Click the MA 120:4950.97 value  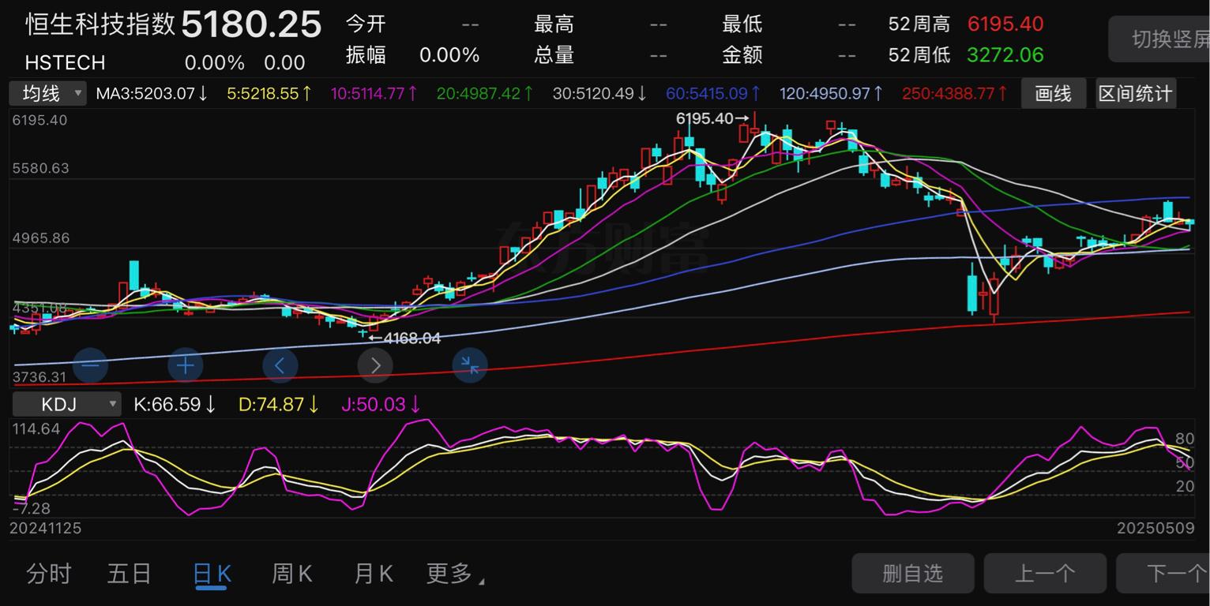pyautogui.click(x=832, y=94)
